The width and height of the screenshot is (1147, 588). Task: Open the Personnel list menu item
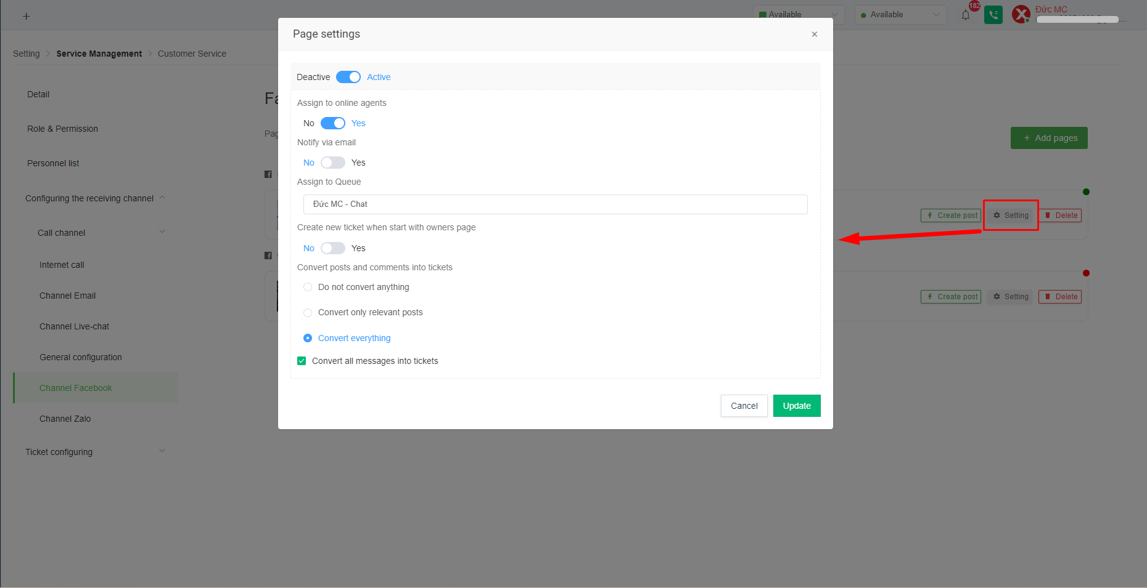coord(53,163)
